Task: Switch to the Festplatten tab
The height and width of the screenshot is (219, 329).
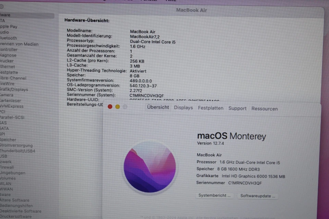Action: (x=210, y=108)
